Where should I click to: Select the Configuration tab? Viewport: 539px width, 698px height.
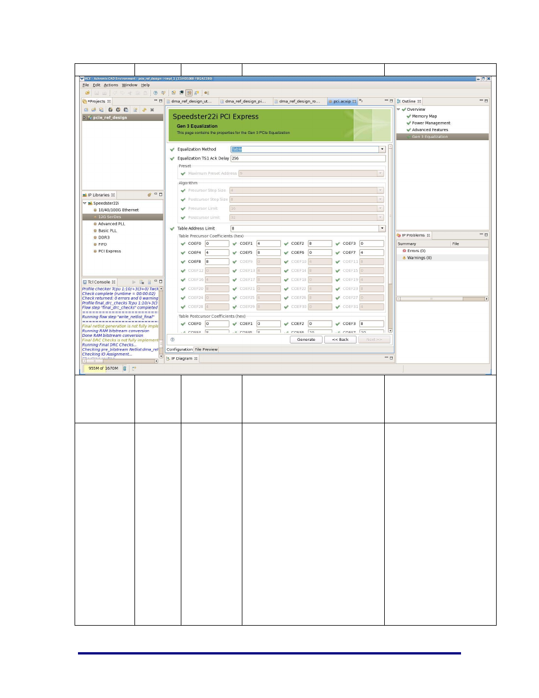180,349
